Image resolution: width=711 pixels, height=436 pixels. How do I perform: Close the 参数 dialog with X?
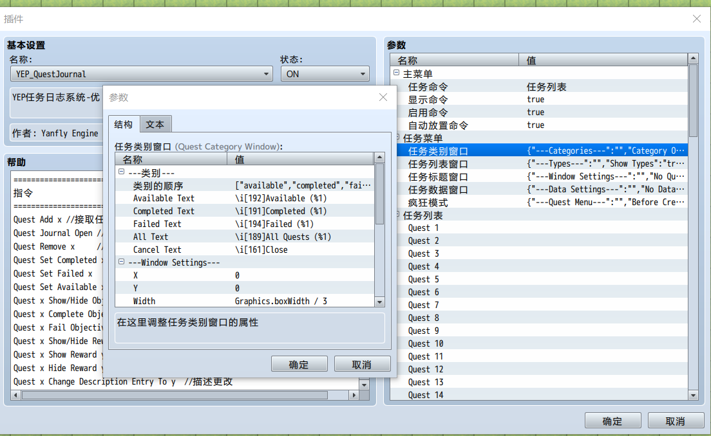[x=383, y=97]
